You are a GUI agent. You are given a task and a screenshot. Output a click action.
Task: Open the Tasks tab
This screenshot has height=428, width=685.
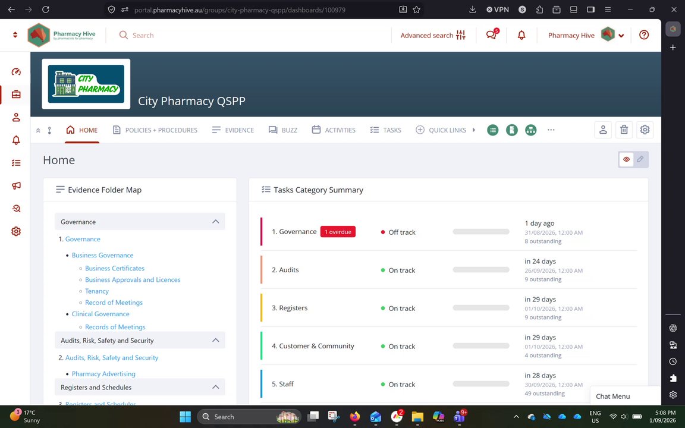386,130
